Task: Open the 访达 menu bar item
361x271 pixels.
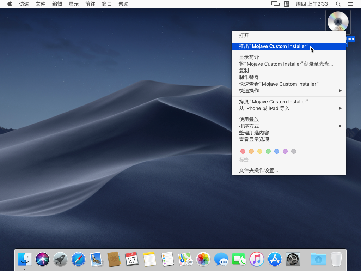Action: [24, 4]
